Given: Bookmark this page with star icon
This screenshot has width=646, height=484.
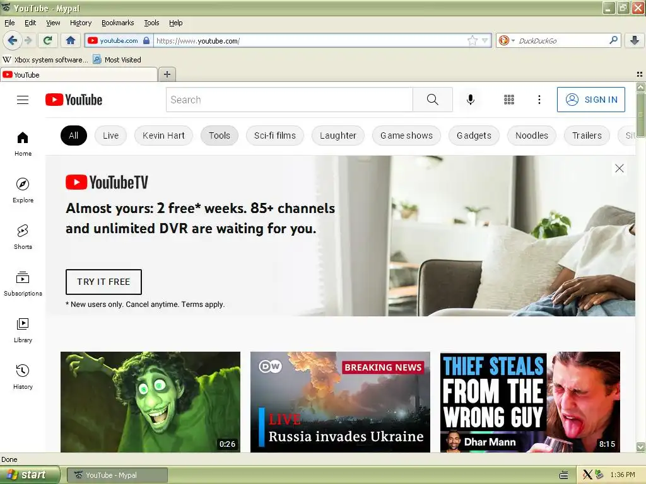Looking at the screenshot, I should tap(472, 40).
